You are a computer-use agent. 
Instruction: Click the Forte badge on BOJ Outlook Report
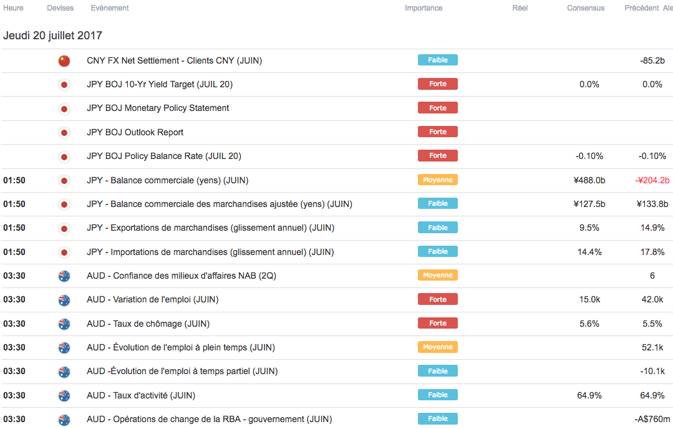click(x=438, y=132)
